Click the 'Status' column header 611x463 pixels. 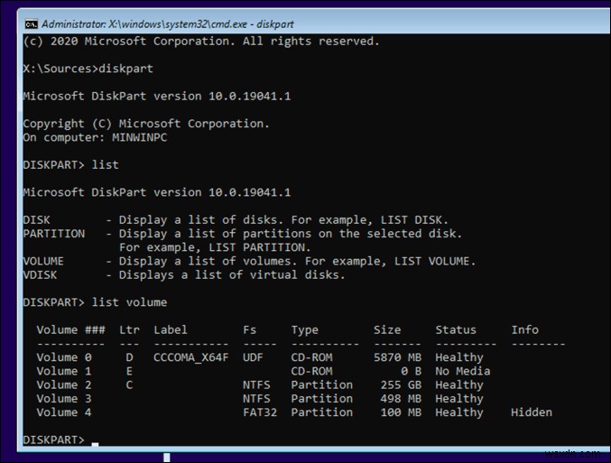456,329
